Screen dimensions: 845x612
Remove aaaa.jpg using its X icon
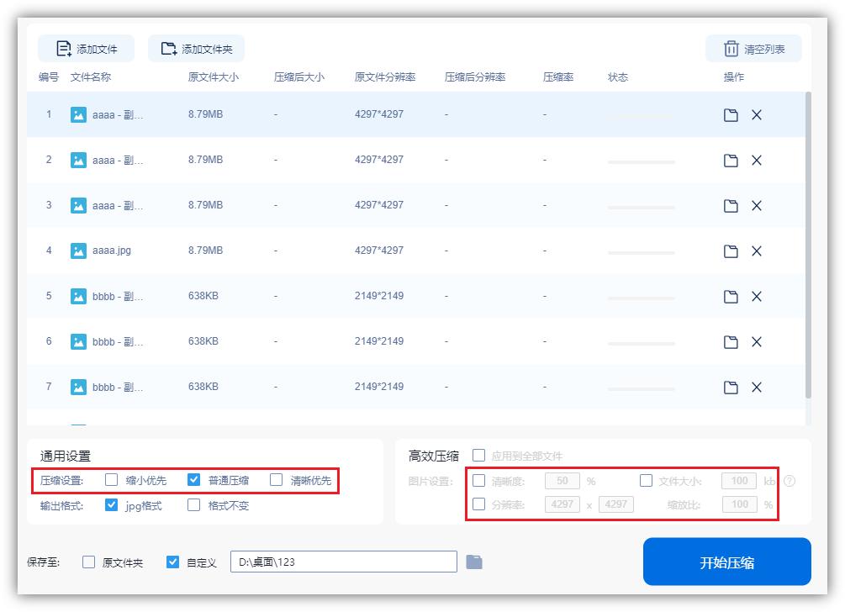[757, 251]
